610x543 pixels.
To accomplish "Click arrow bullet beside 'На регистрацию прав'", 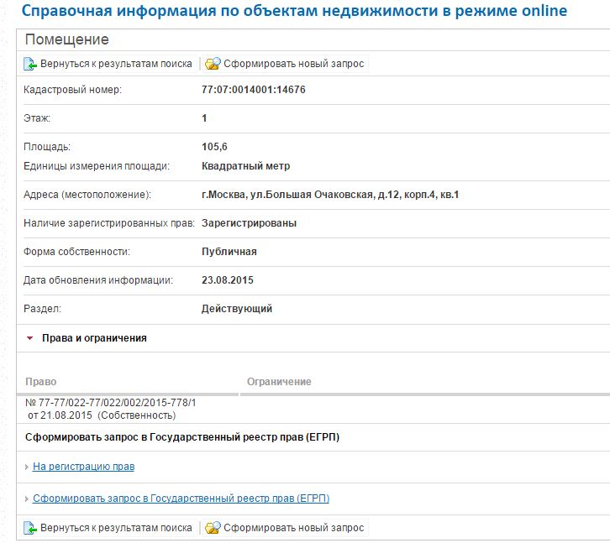I will pyautogui.click(x=27, y=467).
